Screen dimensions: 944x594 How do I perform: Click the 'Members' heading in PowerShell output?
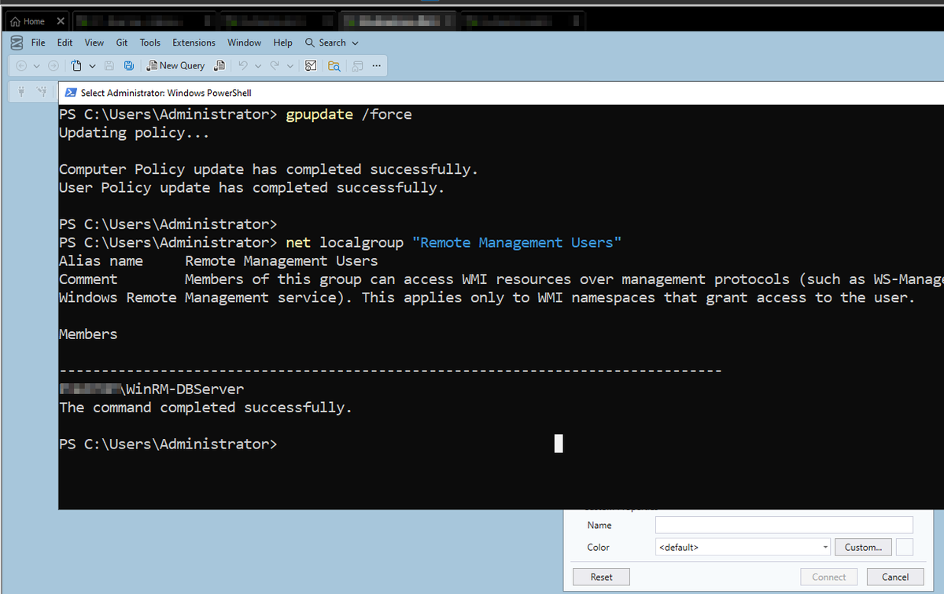point(88,334)
